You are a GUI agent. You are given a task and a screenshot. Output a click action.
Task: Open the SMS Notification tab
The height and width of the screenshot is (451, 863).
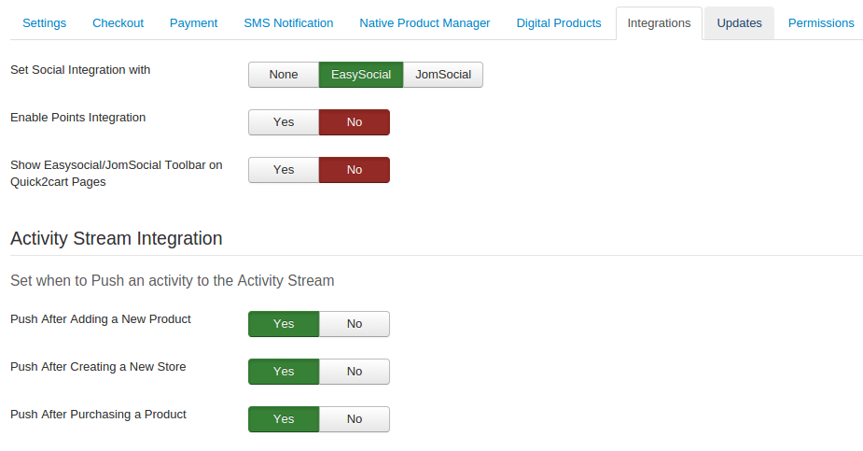[x=288, y=23]
